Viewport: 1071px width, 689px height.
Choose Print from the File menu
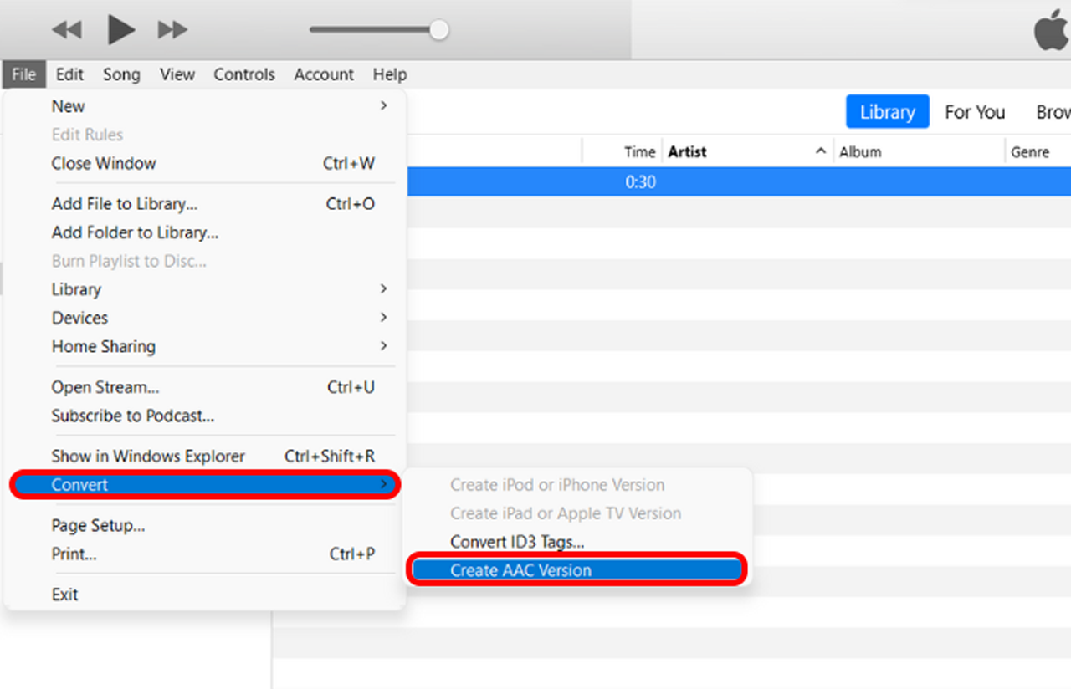205,554
